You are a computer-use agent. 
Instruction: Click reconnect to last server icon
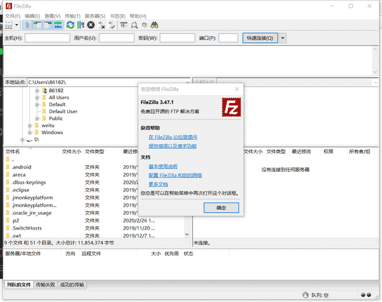(x=111, y=25)
